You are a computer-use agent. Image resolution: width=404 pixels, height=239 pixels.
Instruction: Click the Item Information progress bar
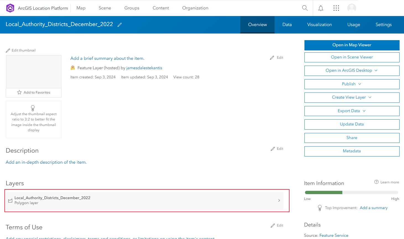click(x=351, y=192)
